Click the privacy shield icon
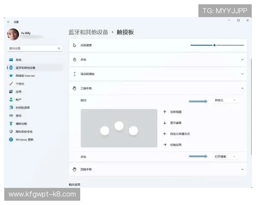This screenshot has height=205, width=256. (x=11, y=132)
